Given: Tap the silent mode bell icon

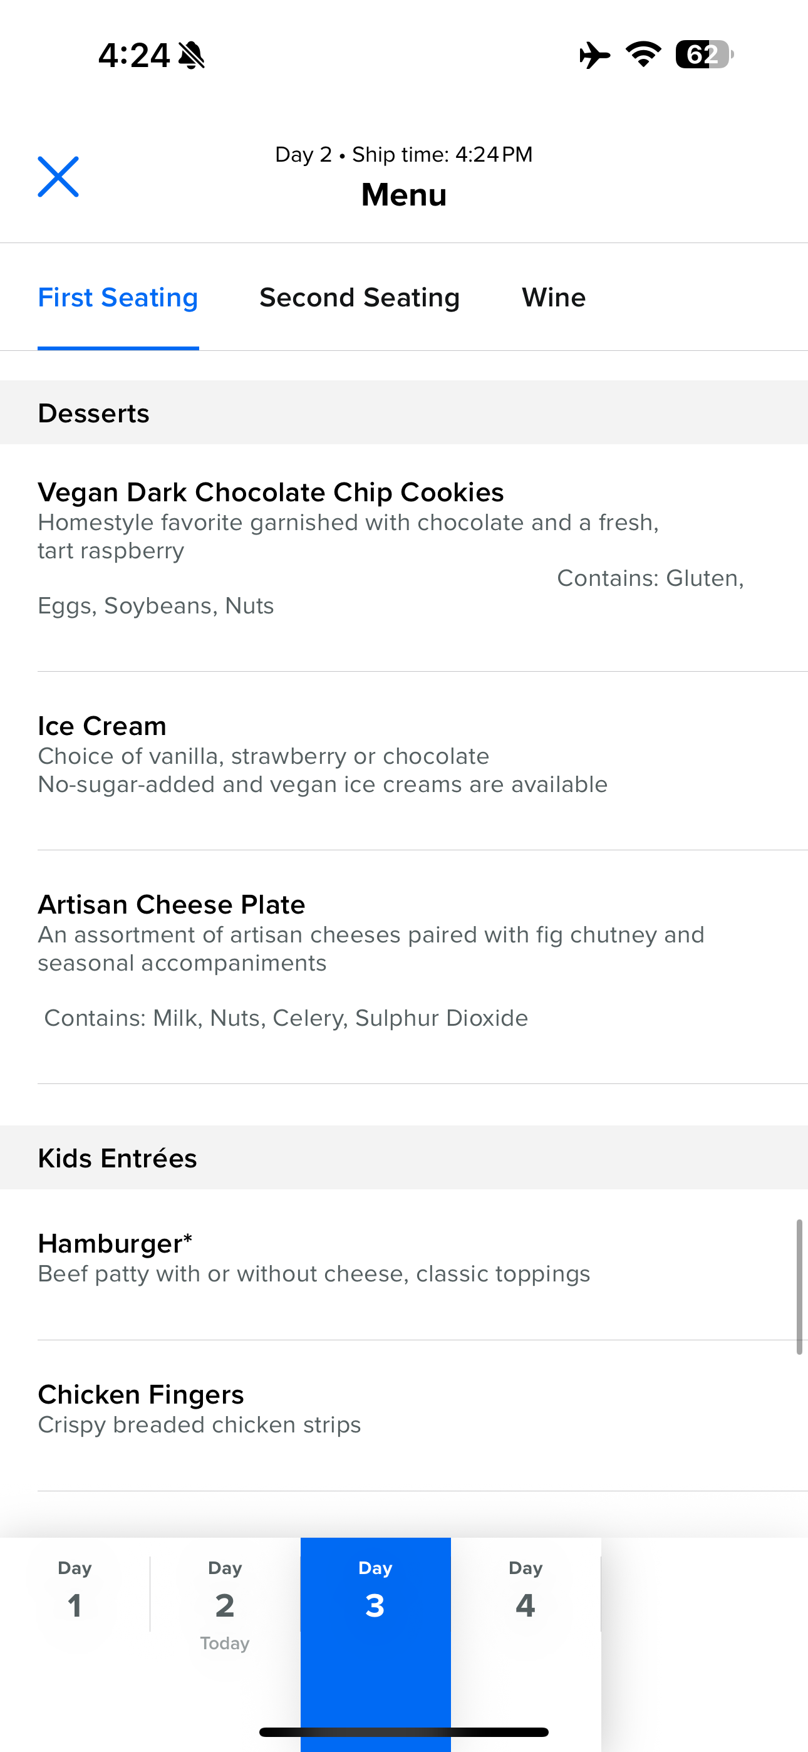Looking at the screenshot, I should (191, 55).
